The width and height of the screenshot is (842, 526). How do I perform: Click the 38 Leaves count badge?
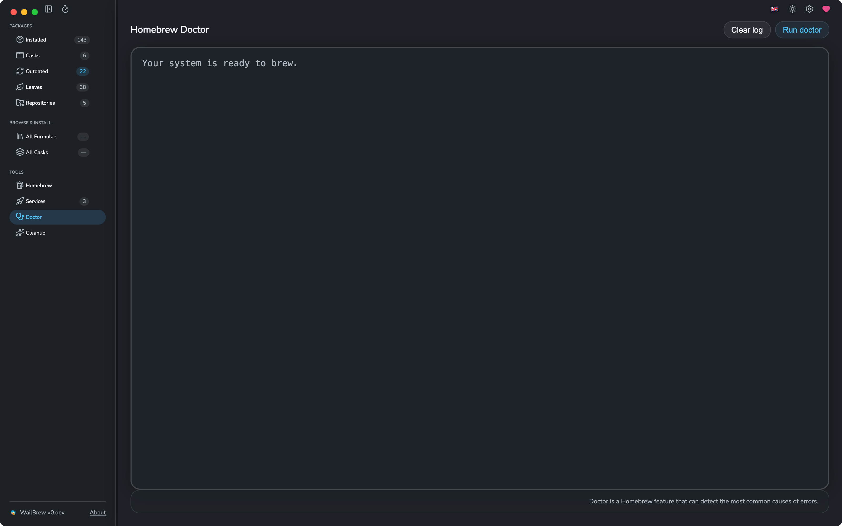pyautogui.click(x=83, y=87)
